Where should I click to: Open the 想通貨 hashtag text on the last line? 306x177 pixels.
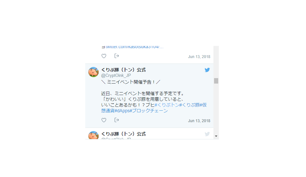click(108, 111)
